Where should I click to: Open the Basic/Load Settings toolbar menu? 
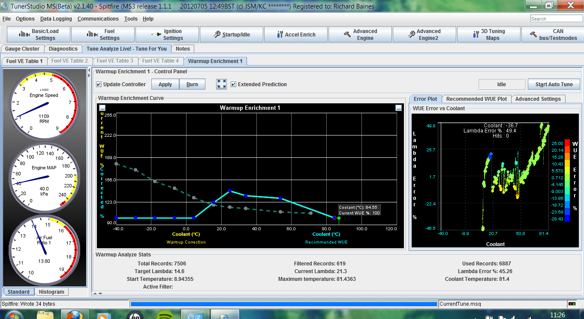[x=39, y=35]
